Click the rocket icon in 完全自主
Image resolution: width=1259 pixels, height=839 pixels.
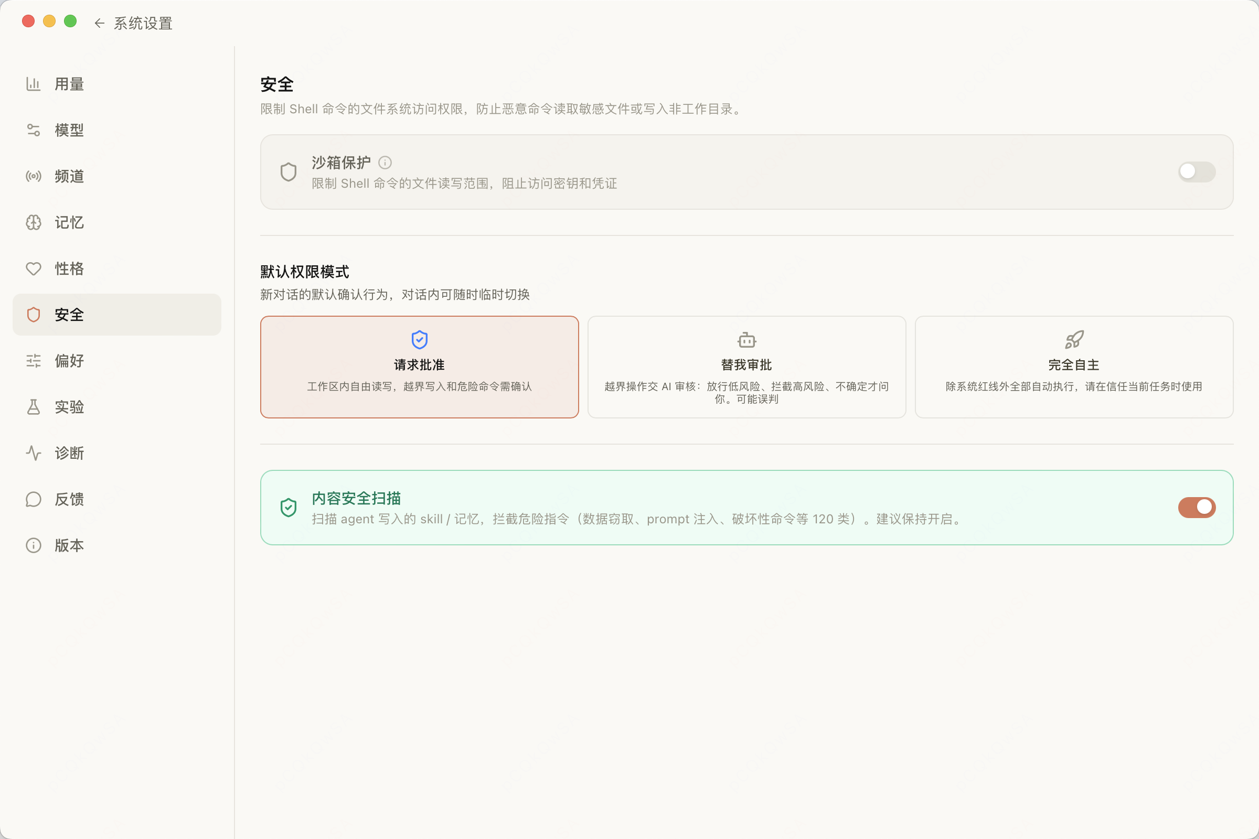1074,340
